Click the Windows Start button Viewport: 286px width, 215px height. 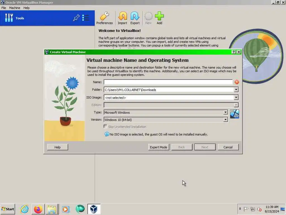8,209
